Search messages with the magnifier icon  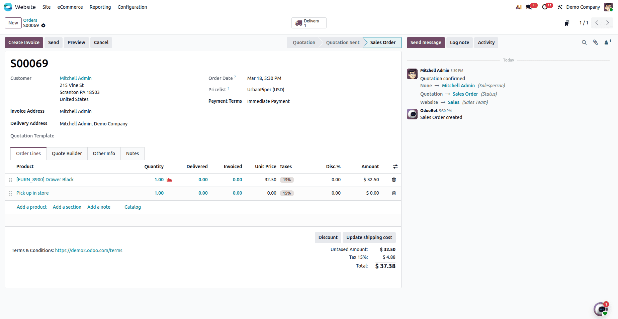(584, 42)
